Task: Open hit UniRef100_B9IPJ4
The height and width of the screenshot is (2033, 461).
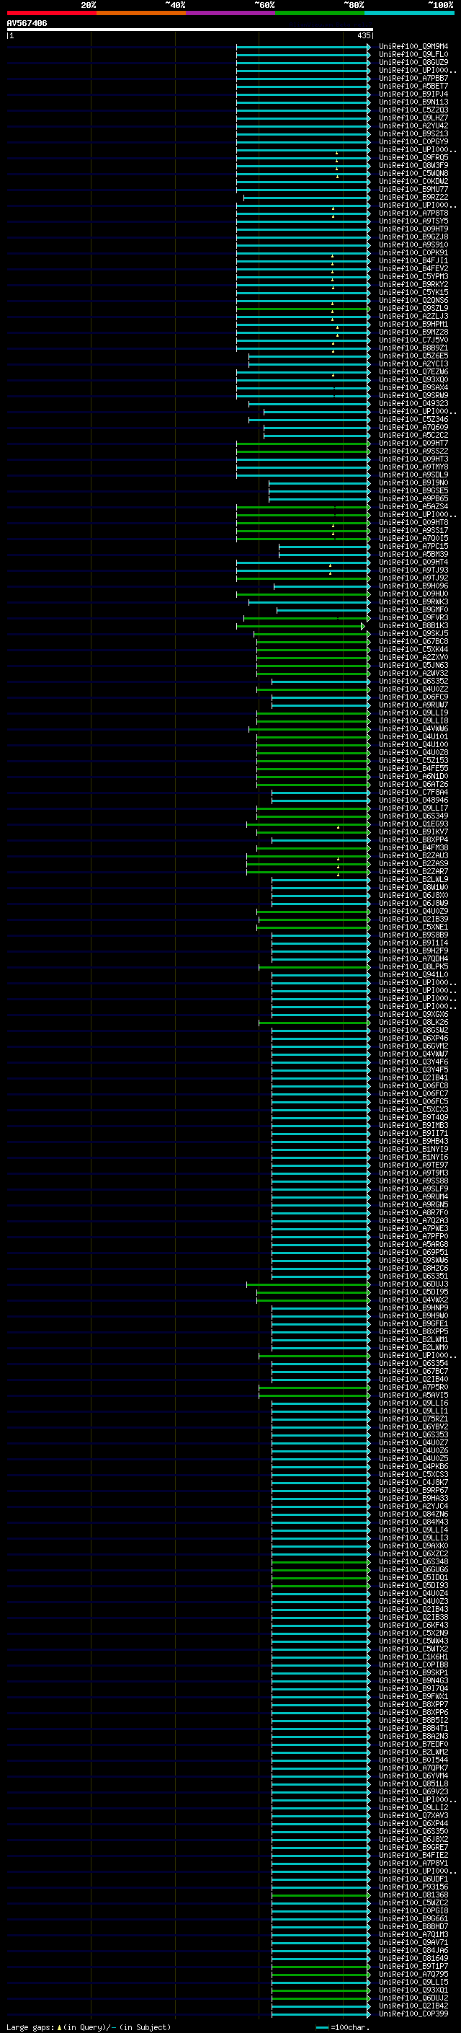Action: tap(413, 94)
